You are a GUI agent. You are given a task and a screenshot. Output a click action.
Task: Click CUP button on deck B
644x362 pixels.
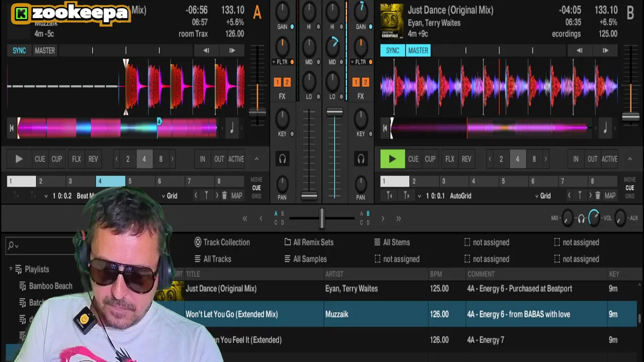(430, 159)
